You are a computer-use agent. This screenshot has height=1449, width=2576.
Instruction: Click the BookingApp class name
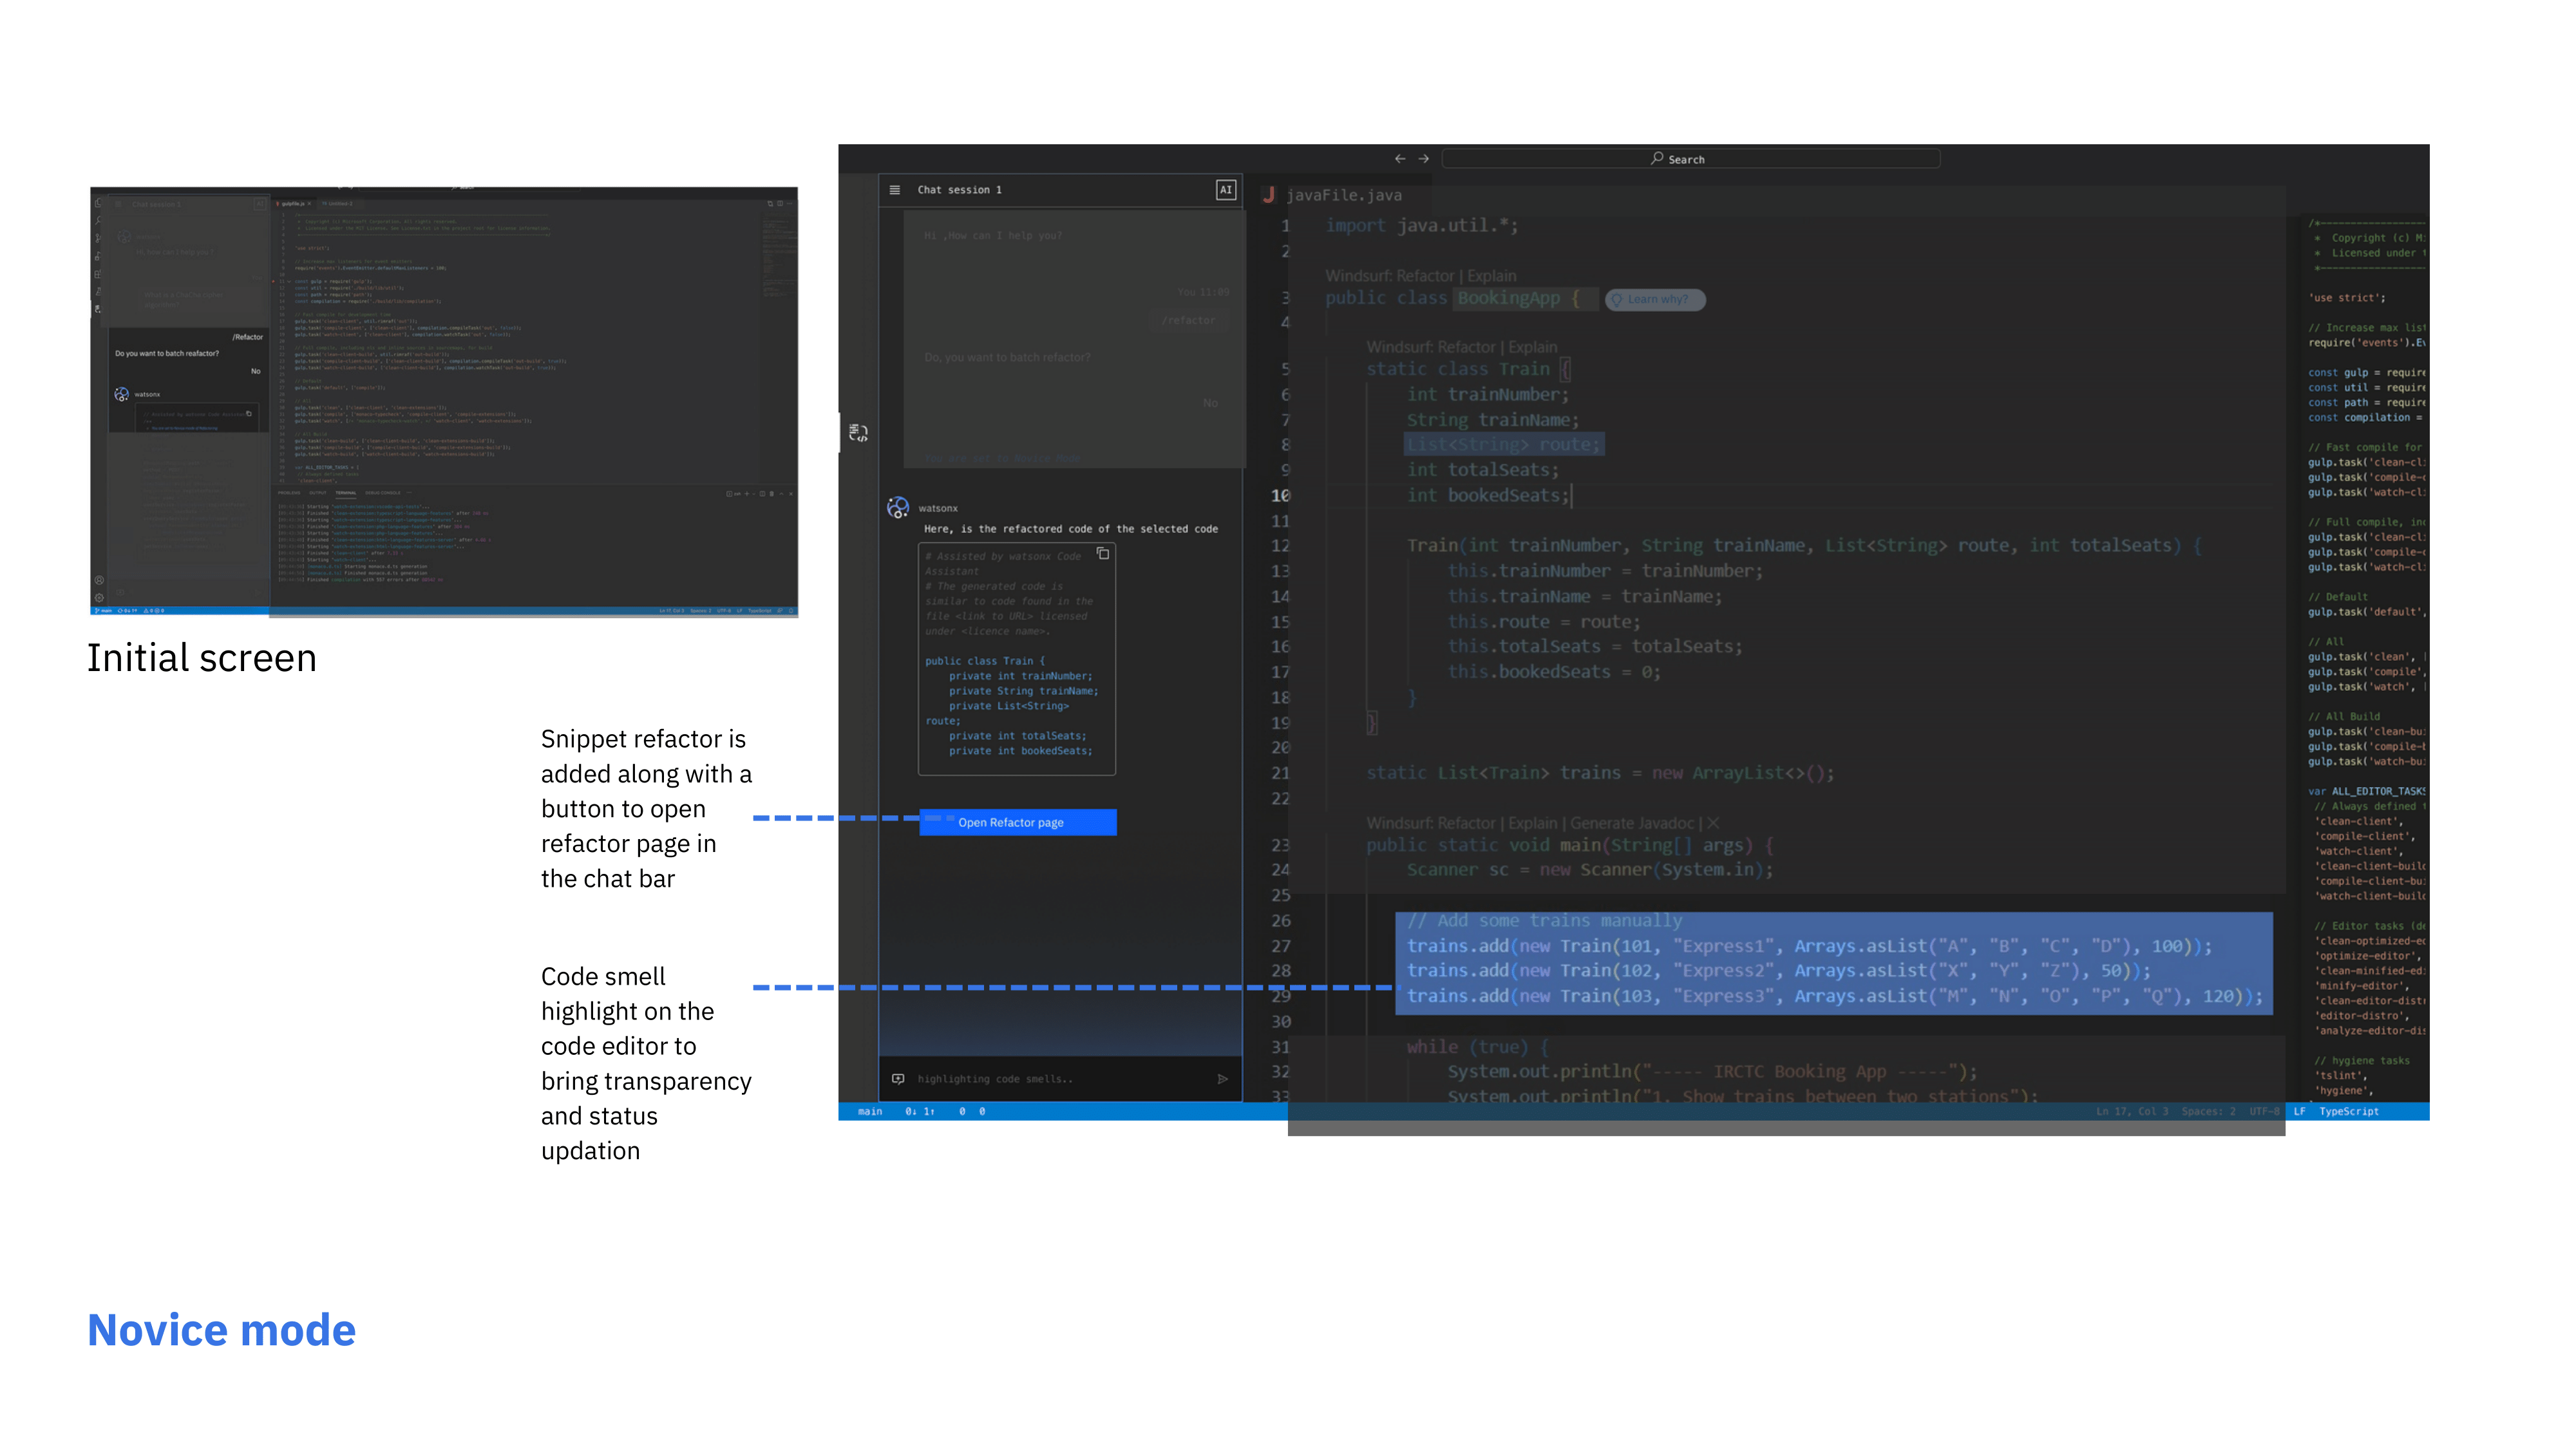1508,298
